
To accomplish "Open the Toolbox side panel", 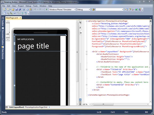I will [x=3, y=21].
